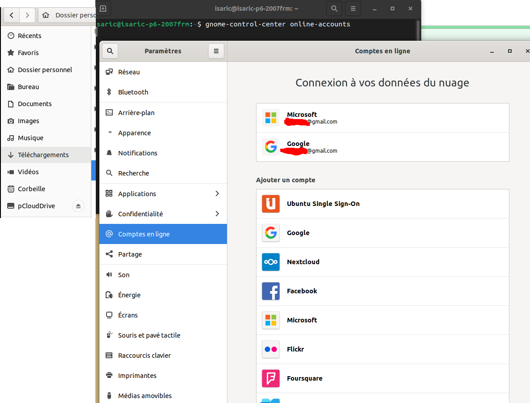Open Énergie power settings
530x403 pixels.
click(x=163, y=295)
